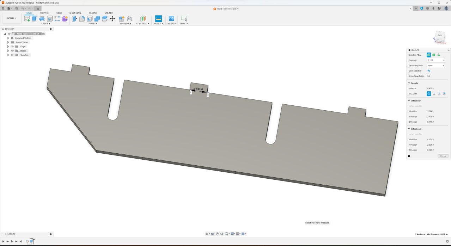
Task: Open the DESIGN workspace button
Action: coord(12,18)
